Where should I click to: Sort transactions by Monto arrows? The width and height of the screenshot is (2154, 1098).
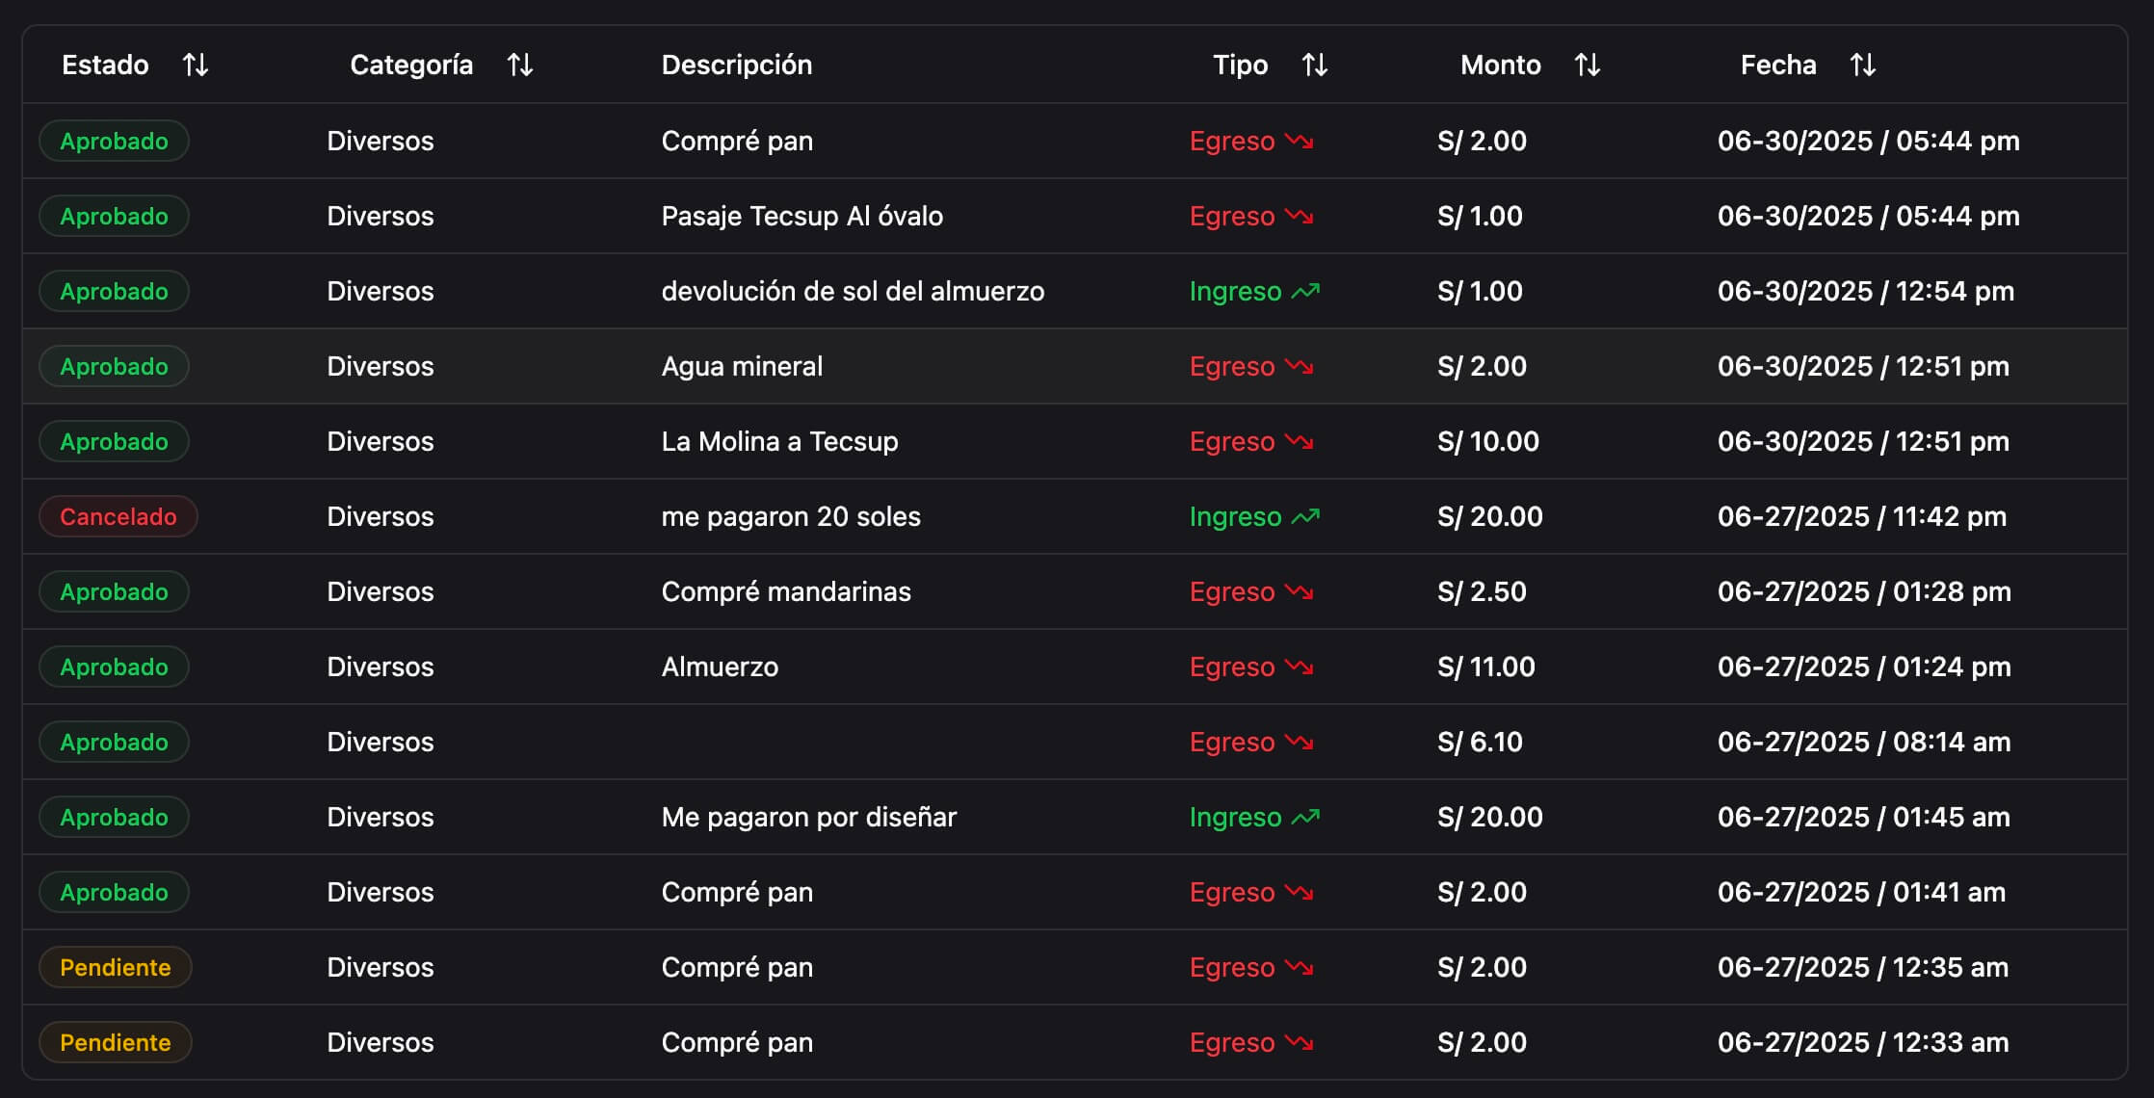1588,65
